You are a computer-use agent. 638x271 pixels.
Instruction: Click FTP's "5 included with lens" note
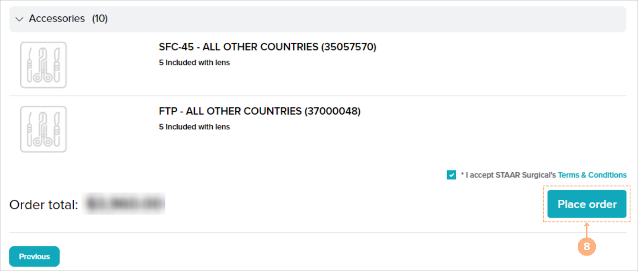tap(194, 127)
